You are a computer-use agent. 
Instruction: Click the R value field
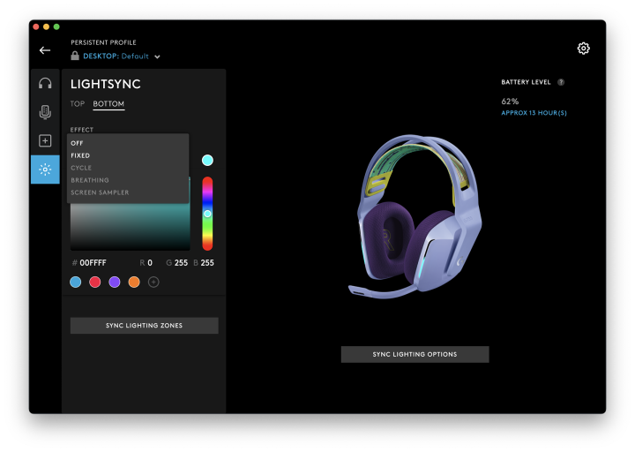tap(149, 263)
